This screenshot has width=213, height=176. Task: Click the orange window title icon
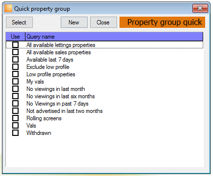click(x=8, y=8)
